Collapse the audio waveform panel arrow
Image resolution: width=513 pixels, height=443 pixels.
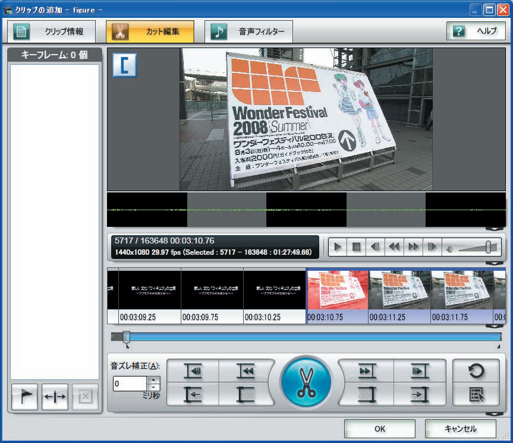[x=495, y=229]
